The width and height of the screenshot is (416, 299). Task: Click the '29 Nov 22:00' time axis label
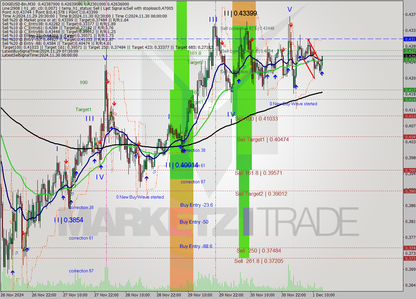[231, 295]
